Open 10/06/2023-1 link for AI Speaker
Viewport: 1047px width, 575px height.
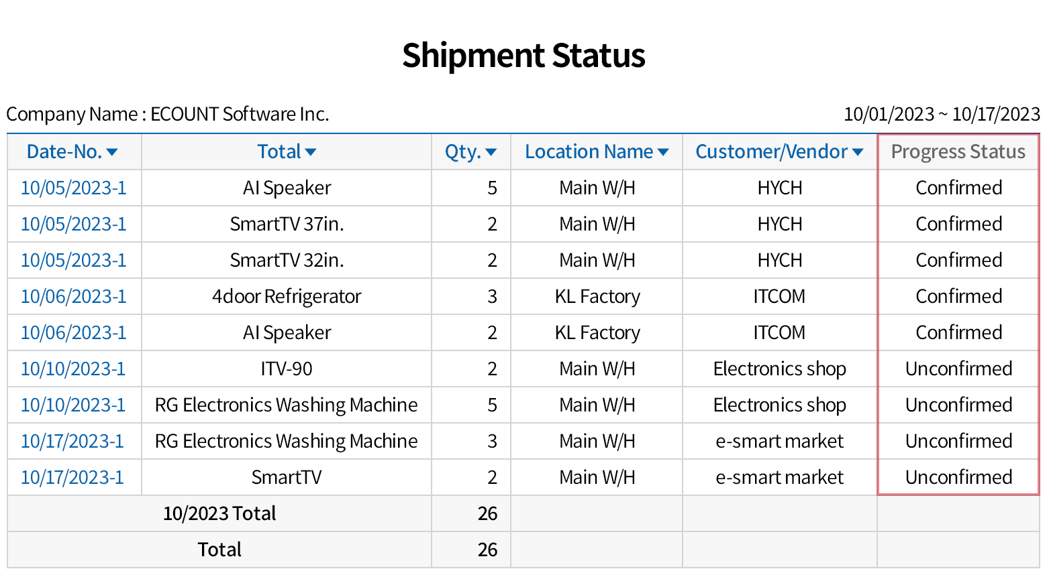pos(73,332)
